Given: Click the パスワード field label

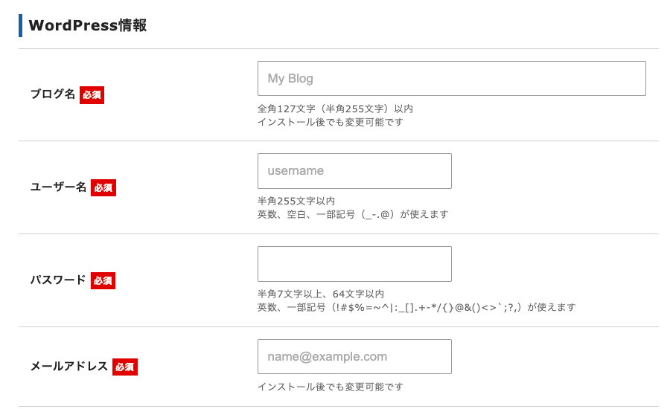Looking at the screenshot, I should [x=58, y=281].
